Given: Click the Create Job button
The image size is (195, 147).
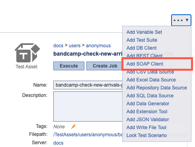Looking at the screenshot, I should point(104,66).
